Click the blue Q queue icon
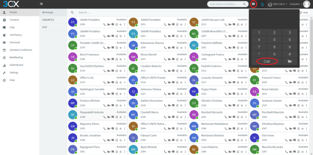The image size is (313, 155). [x=262, y=4]
